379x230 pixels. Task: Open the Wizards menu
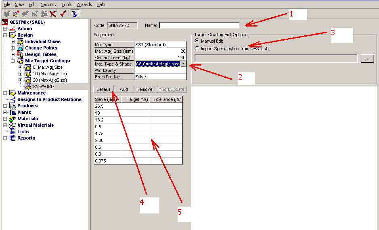pyautogui.click(x=84, y=4)
